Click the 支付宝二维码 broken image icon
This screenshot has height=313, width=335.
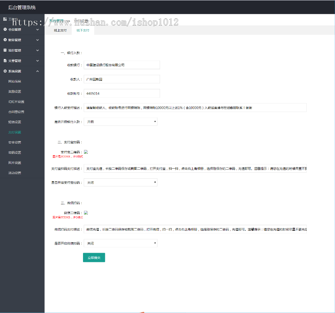(x=86, y=151)
